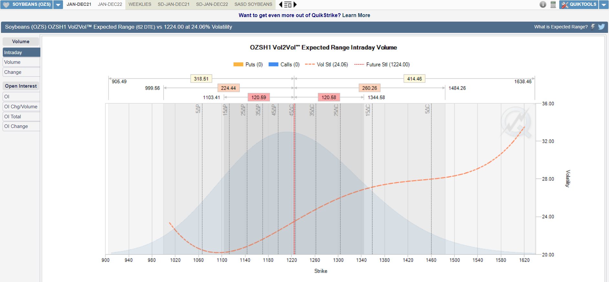Click the 1344.58 upper bound value
The image size is (609, 282).
[x=376, y=97]
